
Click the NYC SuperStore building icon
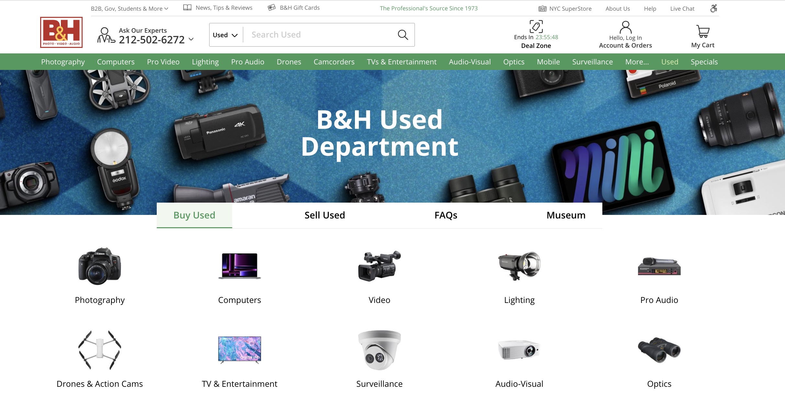pos(542,9)
